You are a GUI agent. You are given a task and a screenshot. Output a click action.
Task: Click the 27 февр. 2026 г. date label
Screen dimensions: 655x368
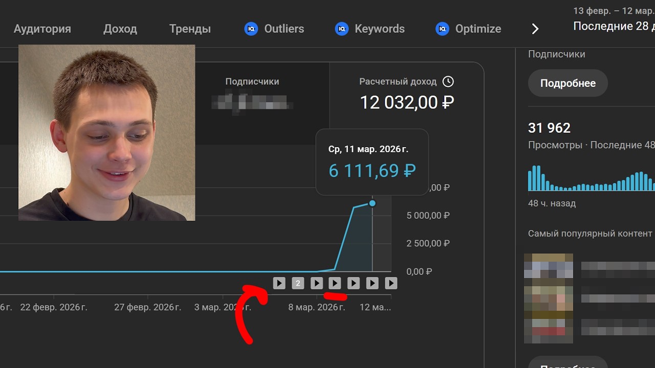[148, 307]
